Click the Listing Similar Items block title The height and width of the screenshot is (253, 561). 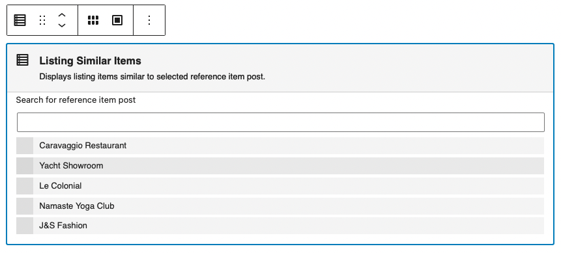point(90,60)
